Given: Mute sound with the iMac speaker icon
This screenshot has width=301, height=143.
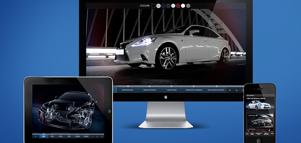Looking at the screenshot, I should coord(230,90).
